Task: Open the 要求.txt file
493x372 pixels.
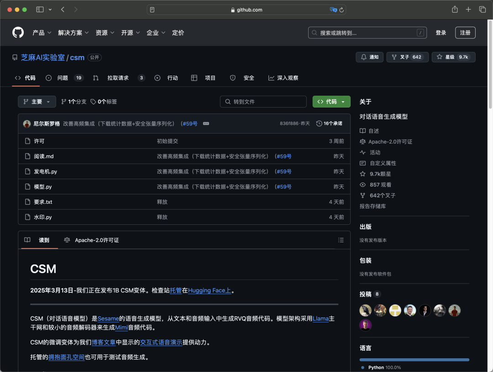Action: pos(43,202)
